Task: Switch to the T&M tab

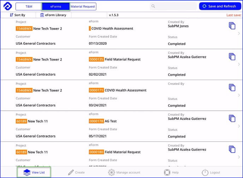Action: (x=29, y=6)
